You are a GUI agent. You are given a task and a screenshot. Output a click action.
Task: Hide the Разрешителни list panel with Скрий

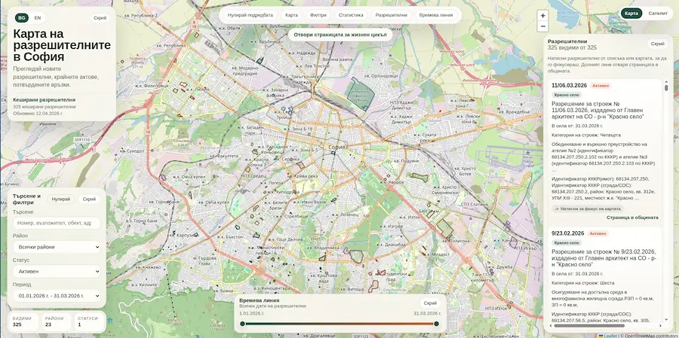[658, 44]
